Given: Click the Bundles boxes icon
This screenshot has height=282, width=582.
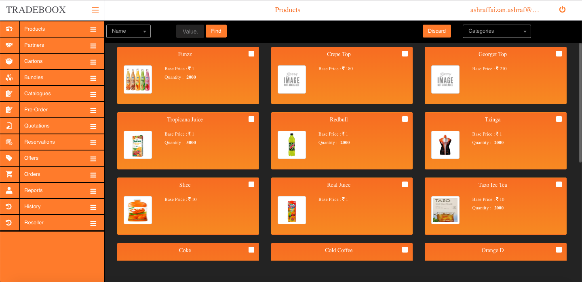Looking at the screenshot, I should [x=9, y=77].
